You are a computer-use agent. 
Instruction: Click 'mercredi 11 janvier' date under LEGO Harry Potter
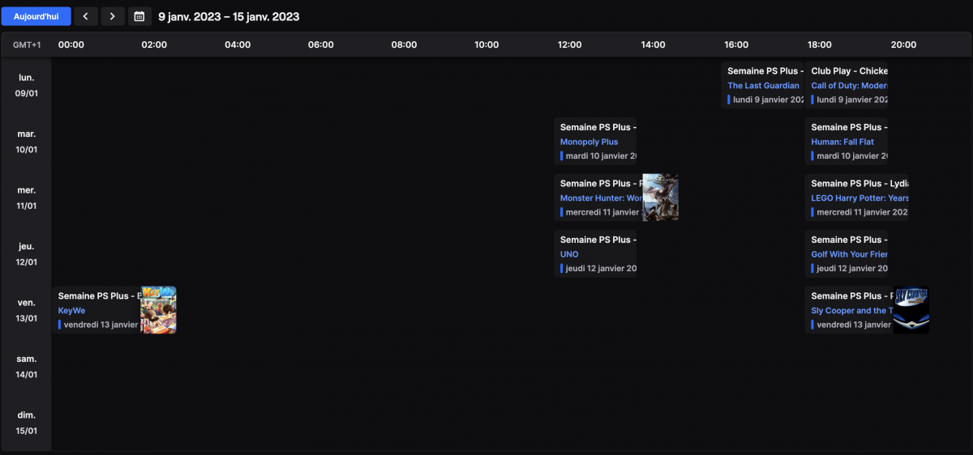click(x=863, y=212)
